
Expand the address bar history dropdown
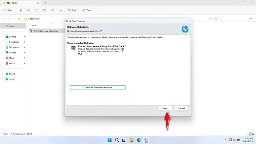210,19
